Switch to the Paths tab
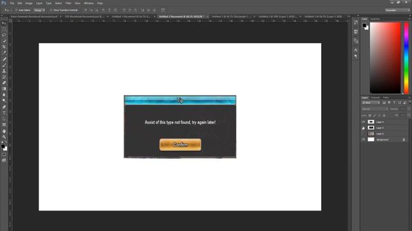Image resolution: width=412 pixels, height=231 pixels. (x=386, y=98)
